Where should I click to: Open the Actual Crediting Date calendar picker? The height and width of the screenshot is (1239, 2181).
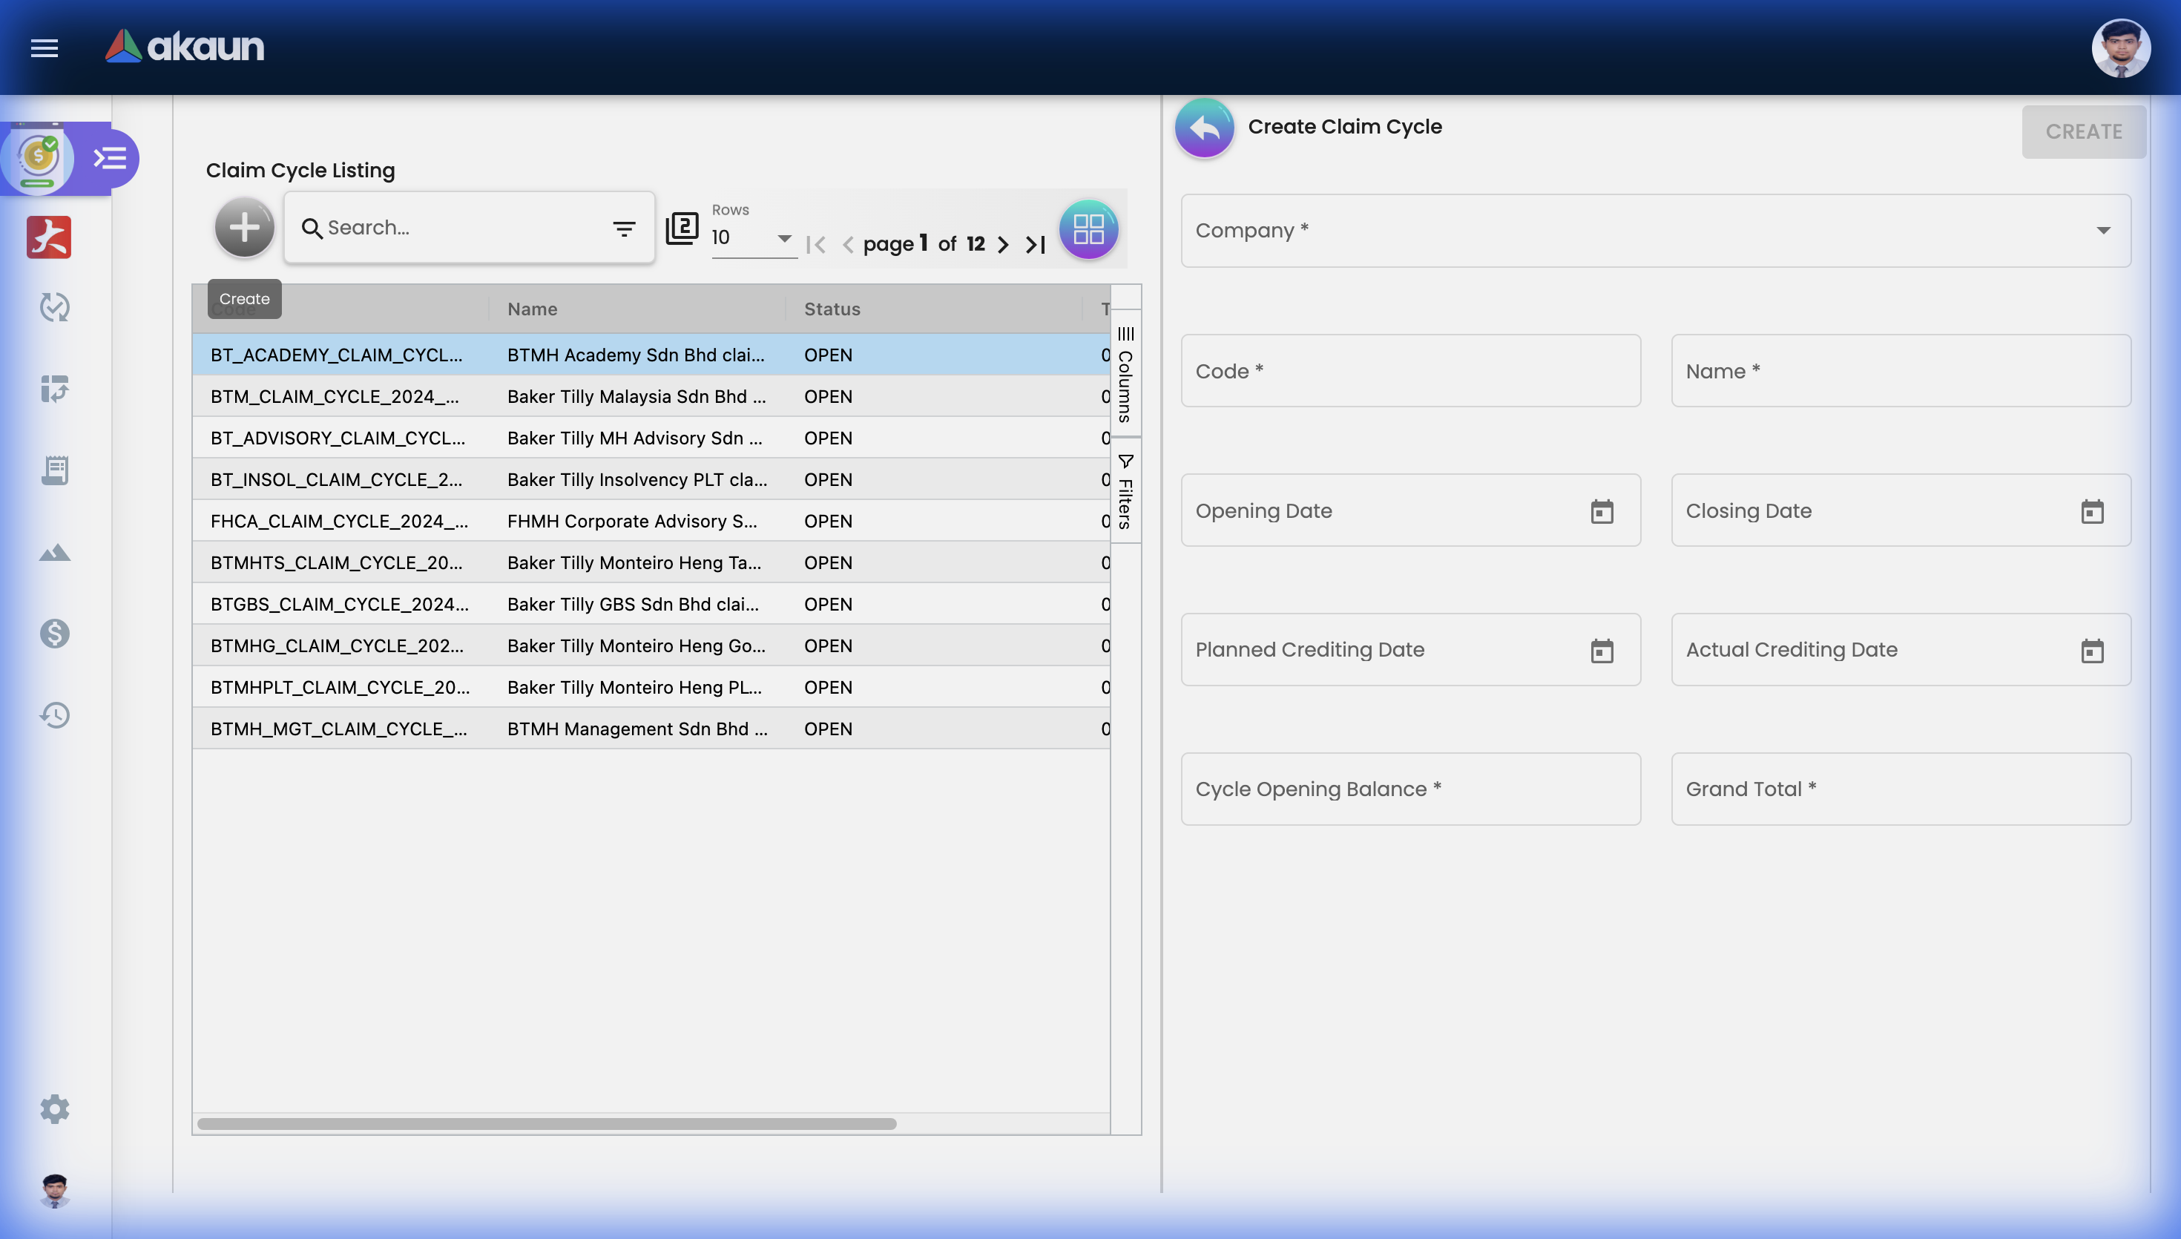2092,650
